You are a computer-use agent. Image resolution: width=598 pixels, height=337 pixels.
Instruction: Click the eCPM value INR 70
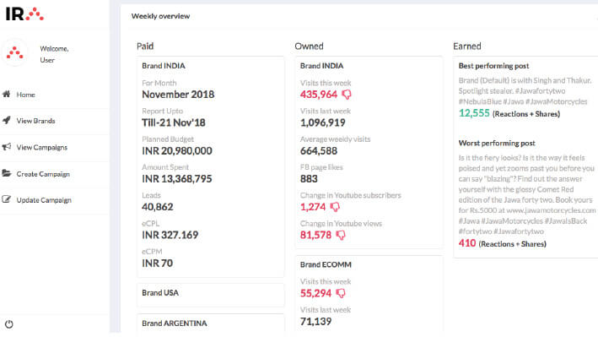(158, 264)
